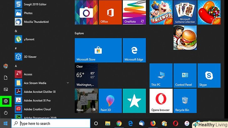Select Adobe Creative Cloud in the app list
Viewport: 228px width, 128px height.
click(x=37, y=109)
